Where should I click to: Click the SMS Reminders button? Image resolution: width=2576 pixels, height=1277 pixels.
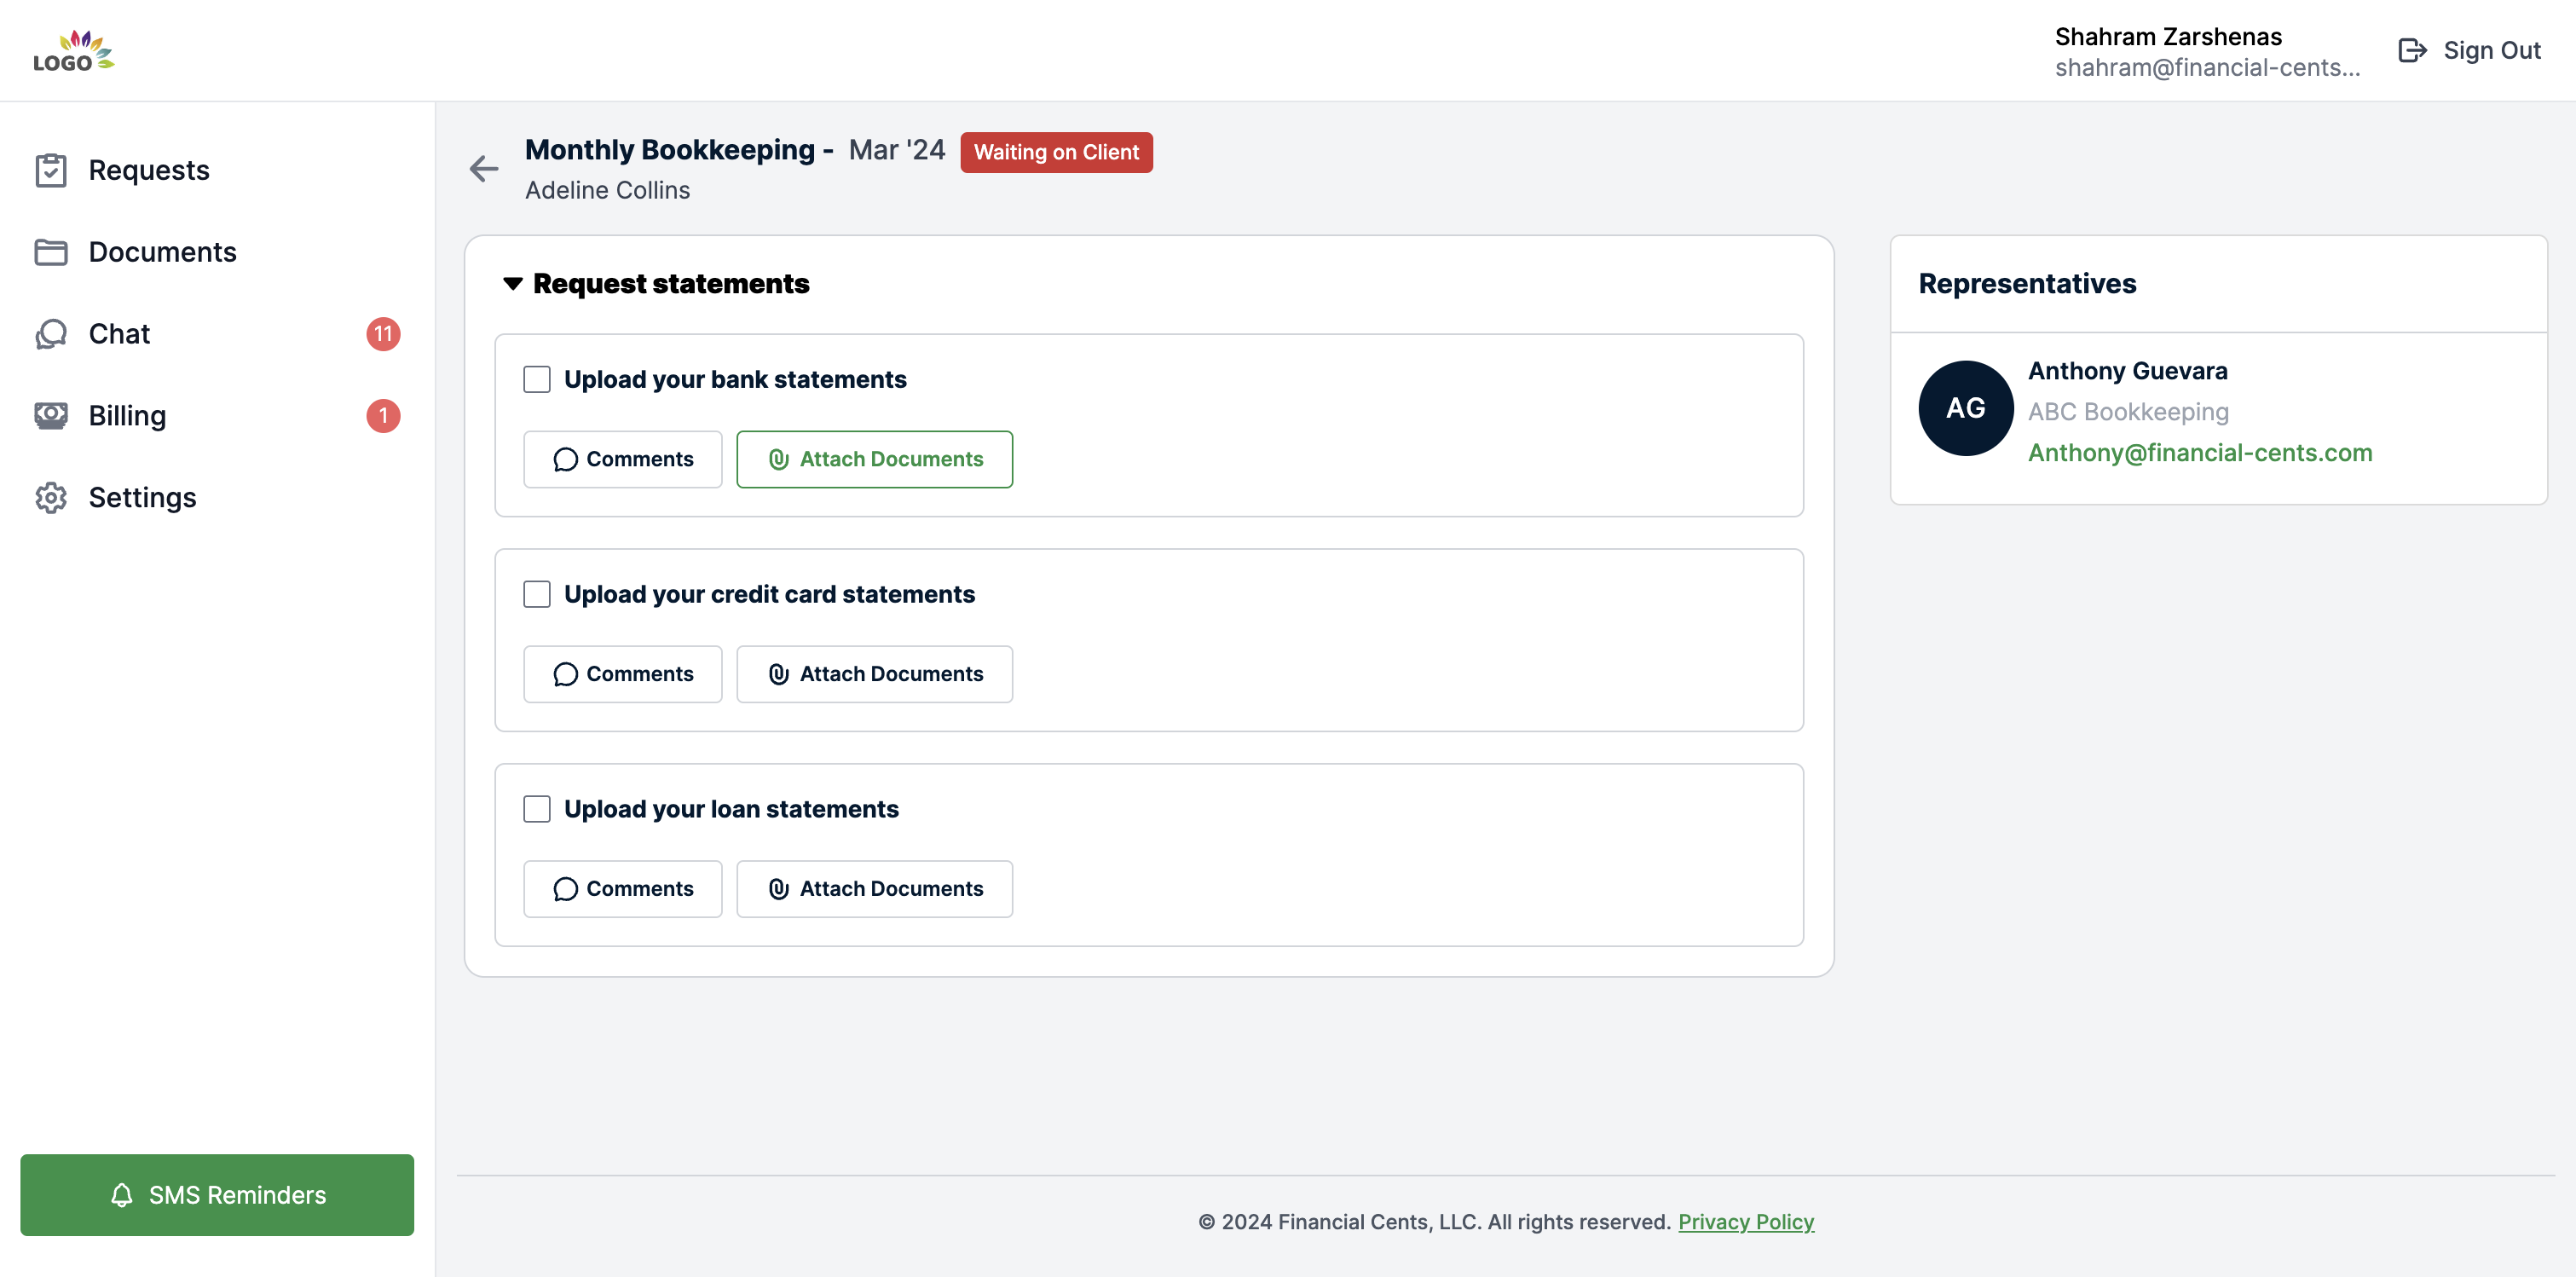point(217,1195)
